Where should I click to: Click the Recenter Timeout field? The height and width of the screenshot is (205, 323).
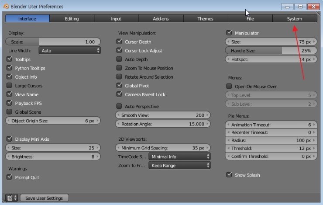271,132
